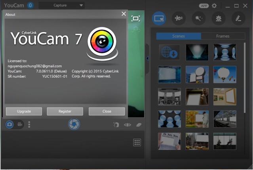Apply the roadside billboard sign scene
This screenshot has height=170, width=253.
coord(197,74)
